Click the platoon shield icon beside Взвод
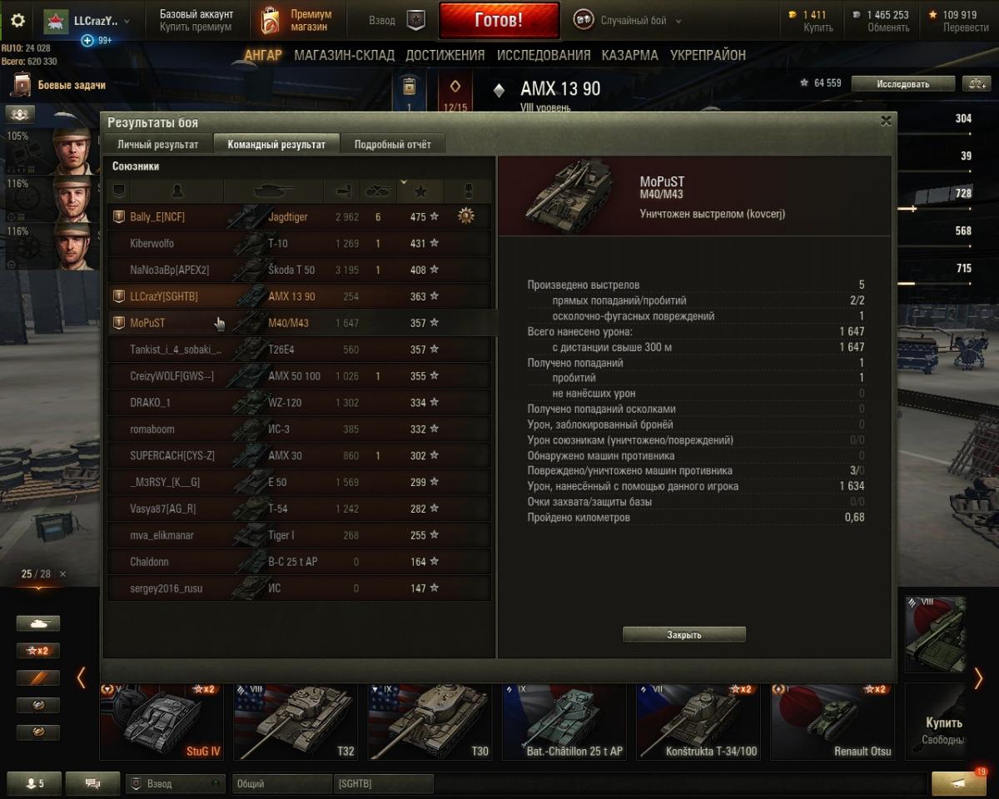The image size is (999, 799). coord(415,21)
